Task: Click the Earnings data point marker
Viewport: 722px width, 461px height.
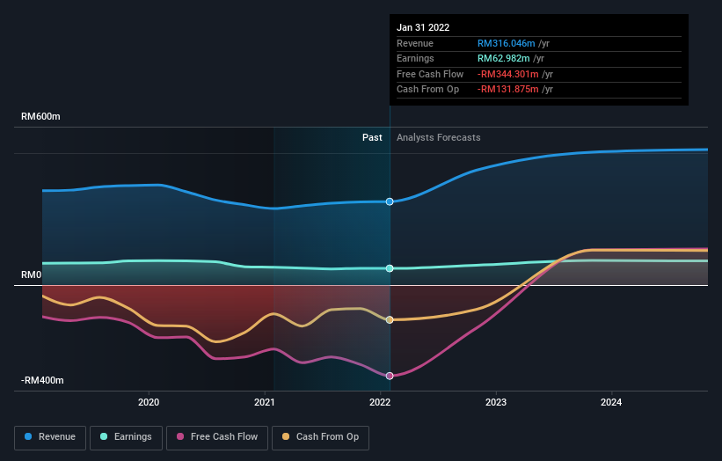Action: coord(390,268)
